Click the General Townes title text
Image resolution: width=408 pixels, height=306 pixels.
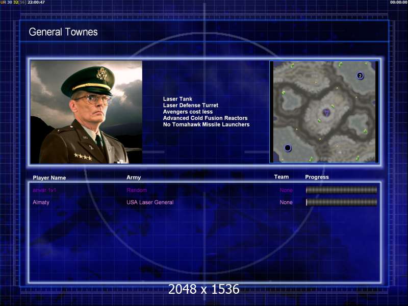pos(63,32)
